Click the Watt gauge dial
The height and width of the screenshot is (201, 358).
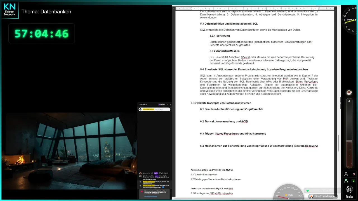289,192
